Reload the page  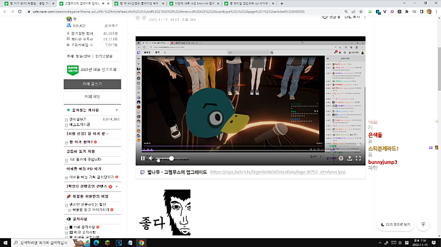[x=20, y=12]
